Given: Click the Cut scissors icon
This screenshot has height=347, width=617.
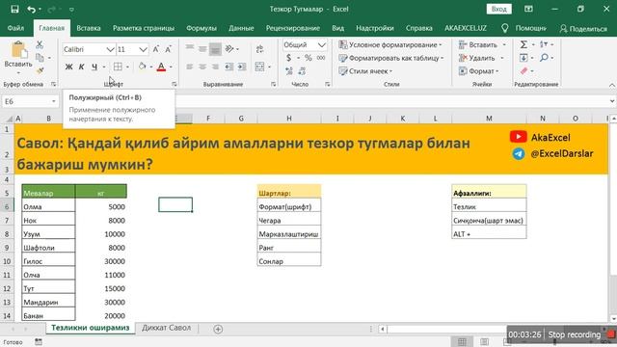Looking at the screenshot, I should [x=40, y=45].
